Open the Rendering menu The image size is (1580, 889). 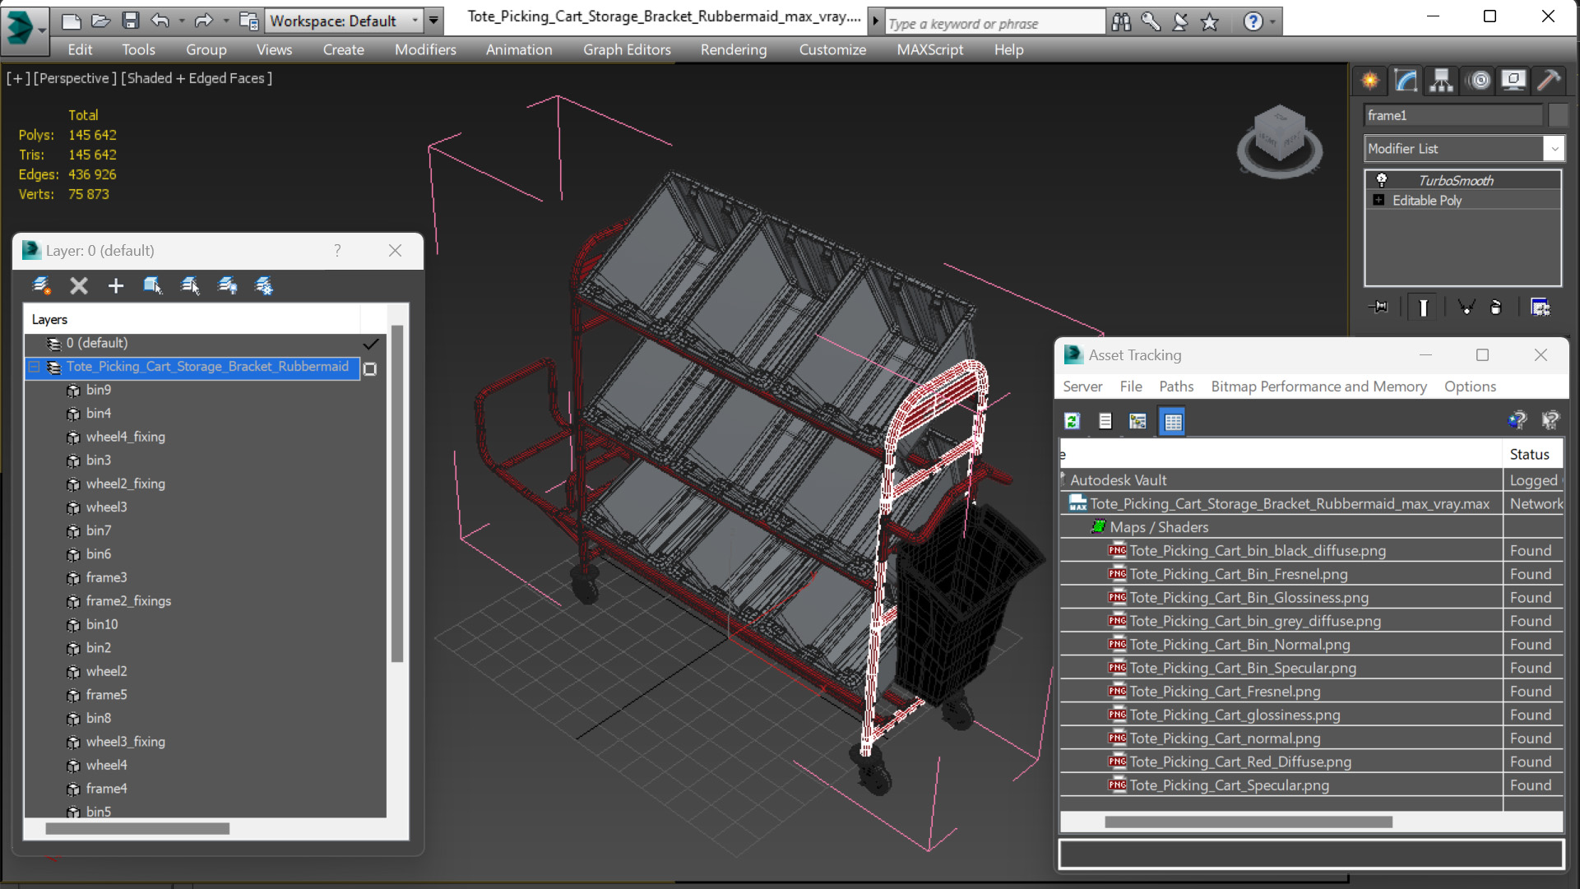[733, 49]
